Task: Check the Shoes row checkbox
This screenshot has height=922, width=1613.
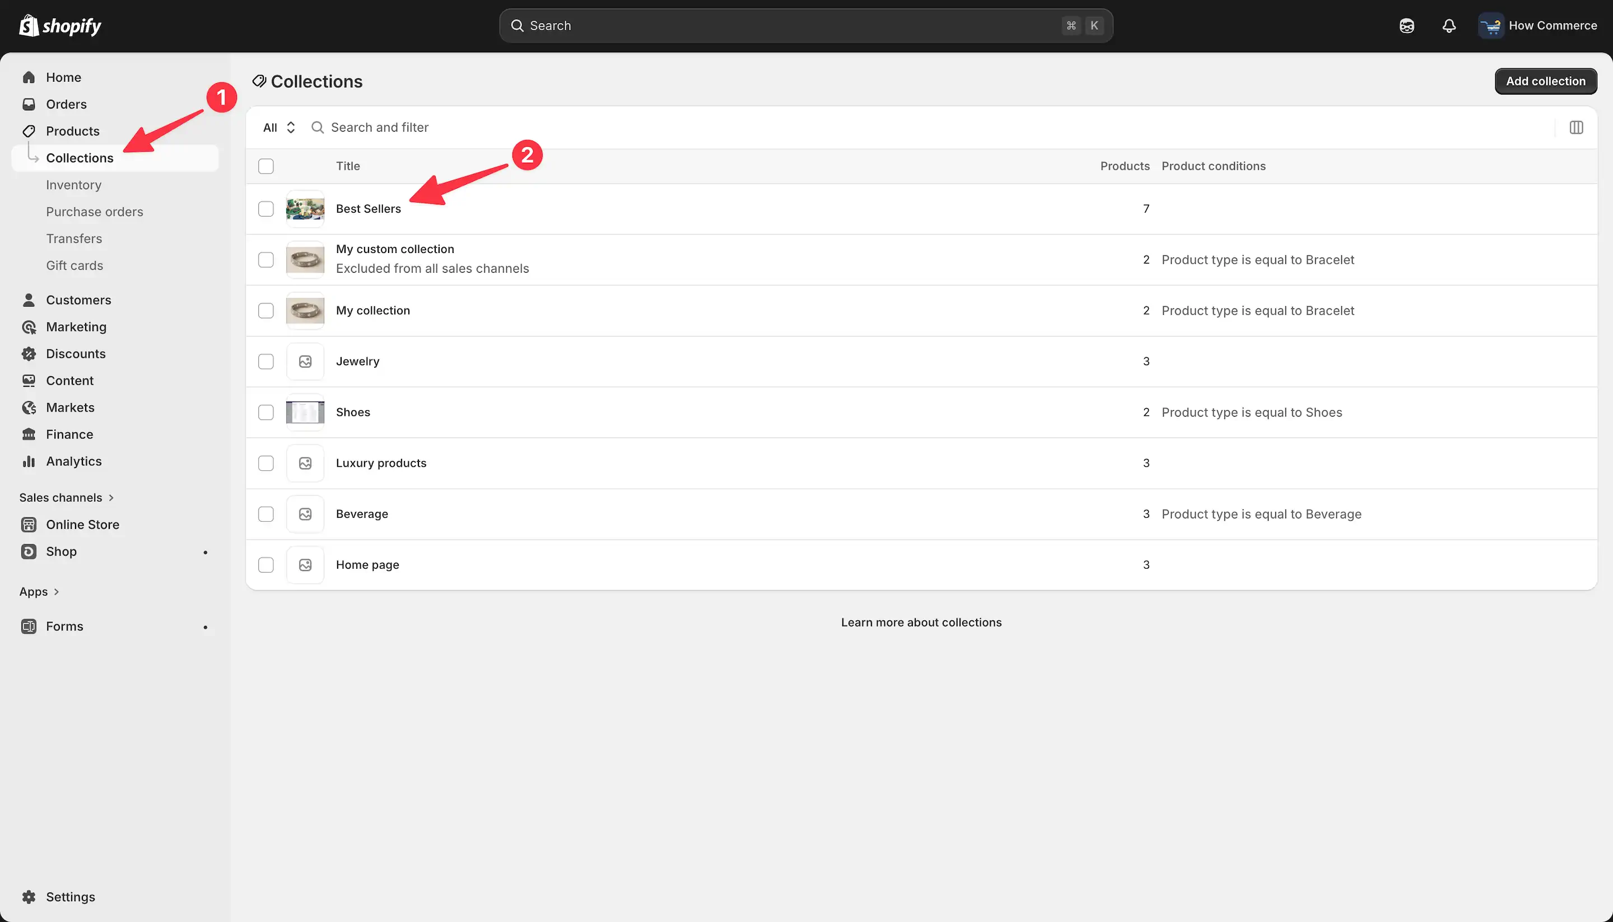Action: (x=266, y=412)
